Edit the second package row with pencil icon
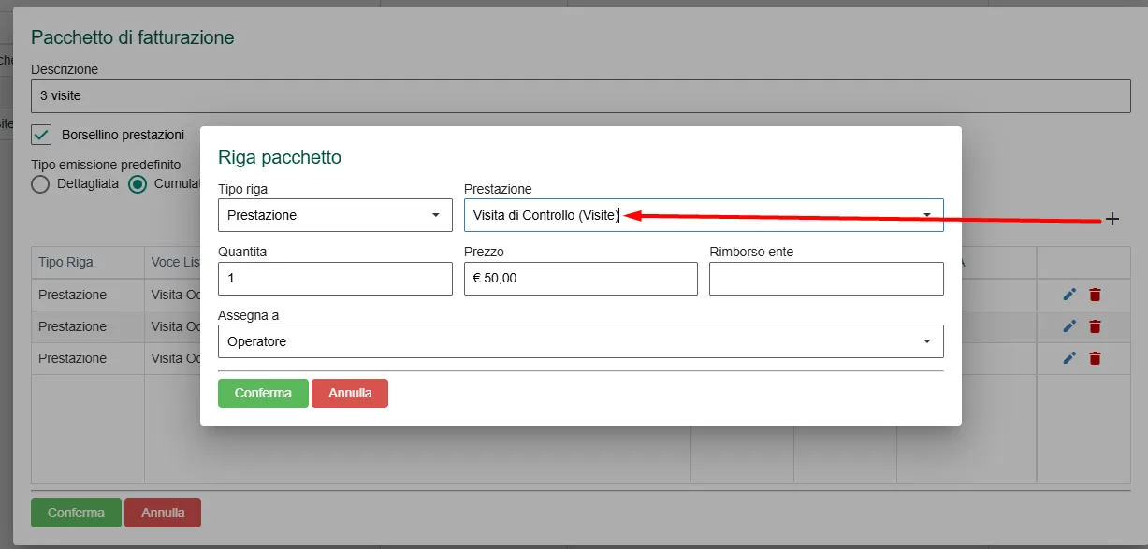 1070,326
